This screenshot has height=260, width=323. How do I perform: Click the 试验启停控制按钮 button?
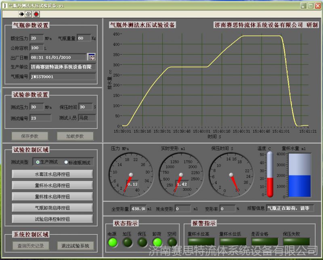(52, 219)
